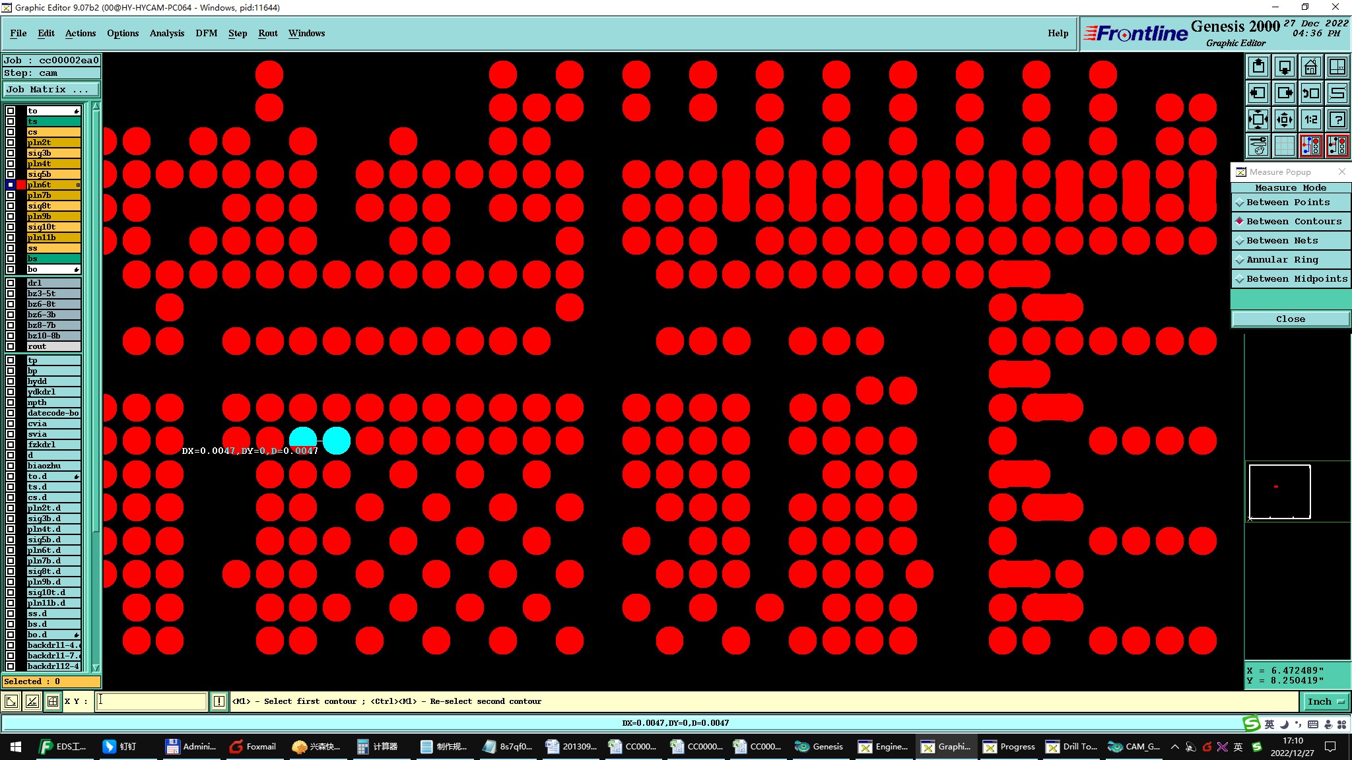Viewport: 1352px width, 760px height.
Task: Toggle display of layer rout
Action: coord(11,346)
